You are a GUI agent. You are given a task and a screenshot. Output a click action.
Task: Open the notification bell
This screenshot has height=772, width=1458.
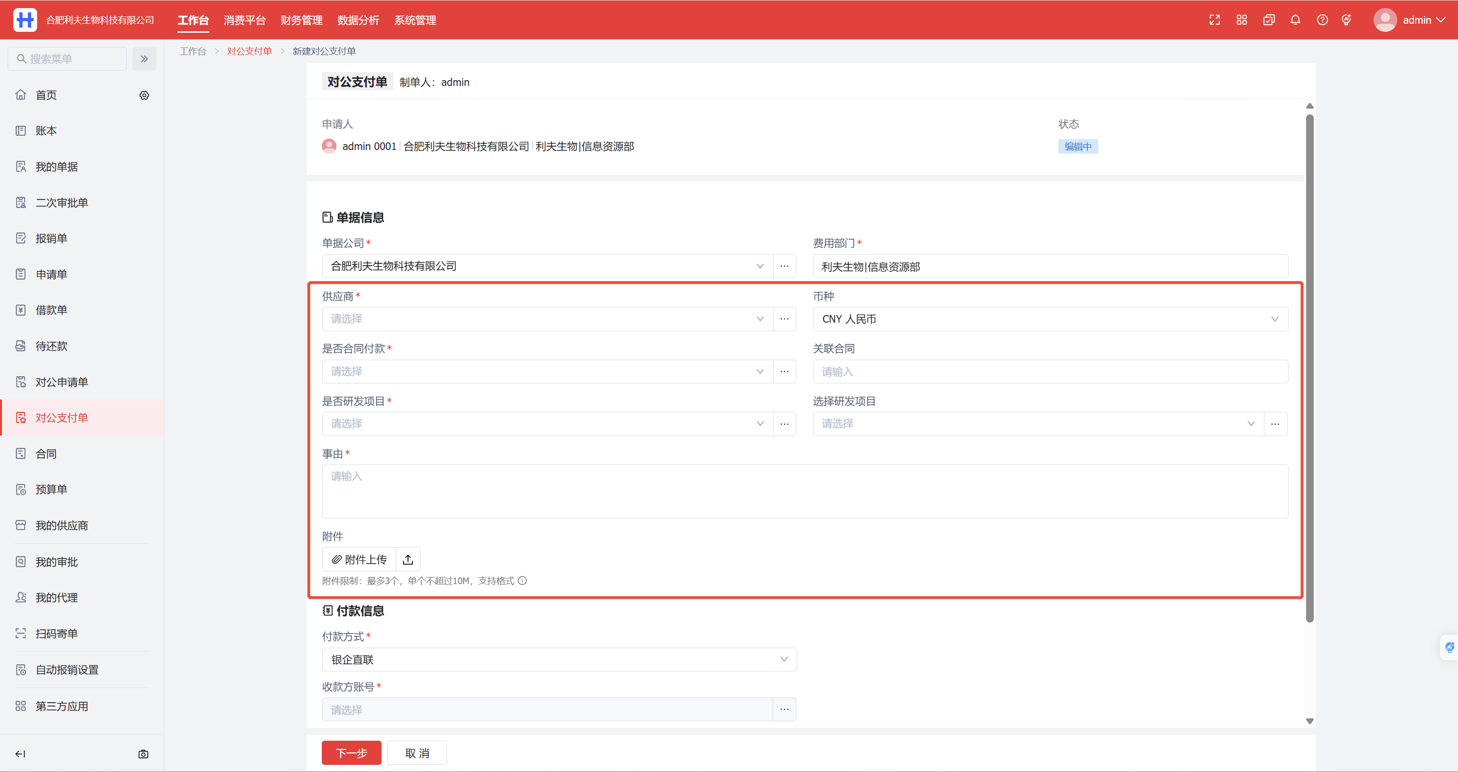(x=1295, y=20)
